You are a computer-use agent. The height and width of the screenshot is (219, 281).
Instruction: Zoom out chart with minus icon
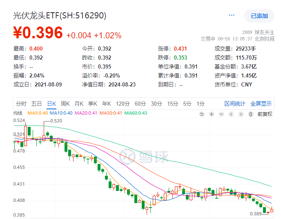221,114
